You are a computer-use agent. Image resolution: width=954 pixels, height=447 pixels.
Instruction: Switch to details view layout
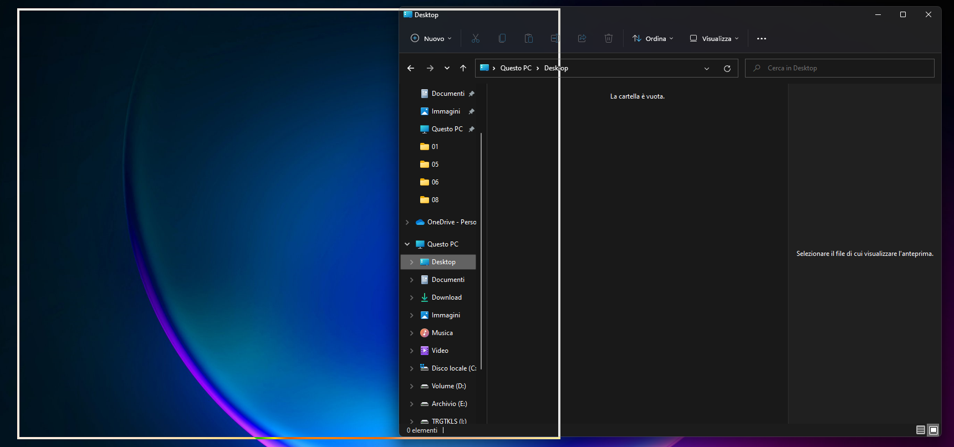(x=920, y=430)
